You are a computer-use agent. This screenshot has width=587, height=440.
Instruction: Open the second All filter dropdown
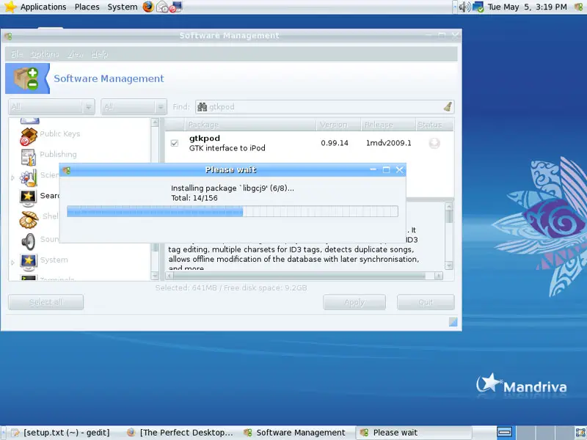(134, 107)
